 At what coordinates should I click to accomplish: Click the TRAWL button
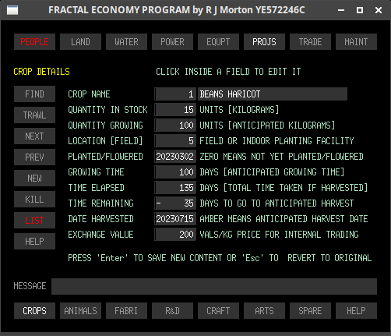coord(34,115)
